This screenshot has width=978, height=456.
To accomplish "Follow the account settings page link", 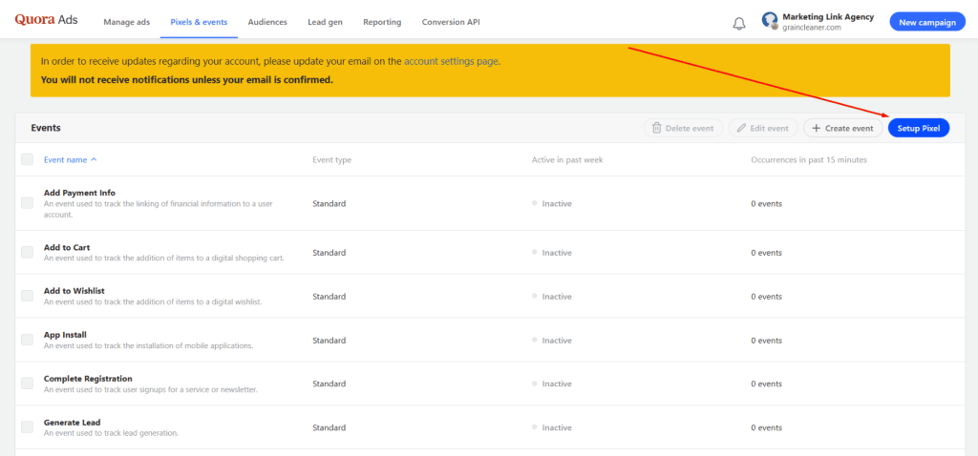I will pyautogui.click(x=451, y=61).
